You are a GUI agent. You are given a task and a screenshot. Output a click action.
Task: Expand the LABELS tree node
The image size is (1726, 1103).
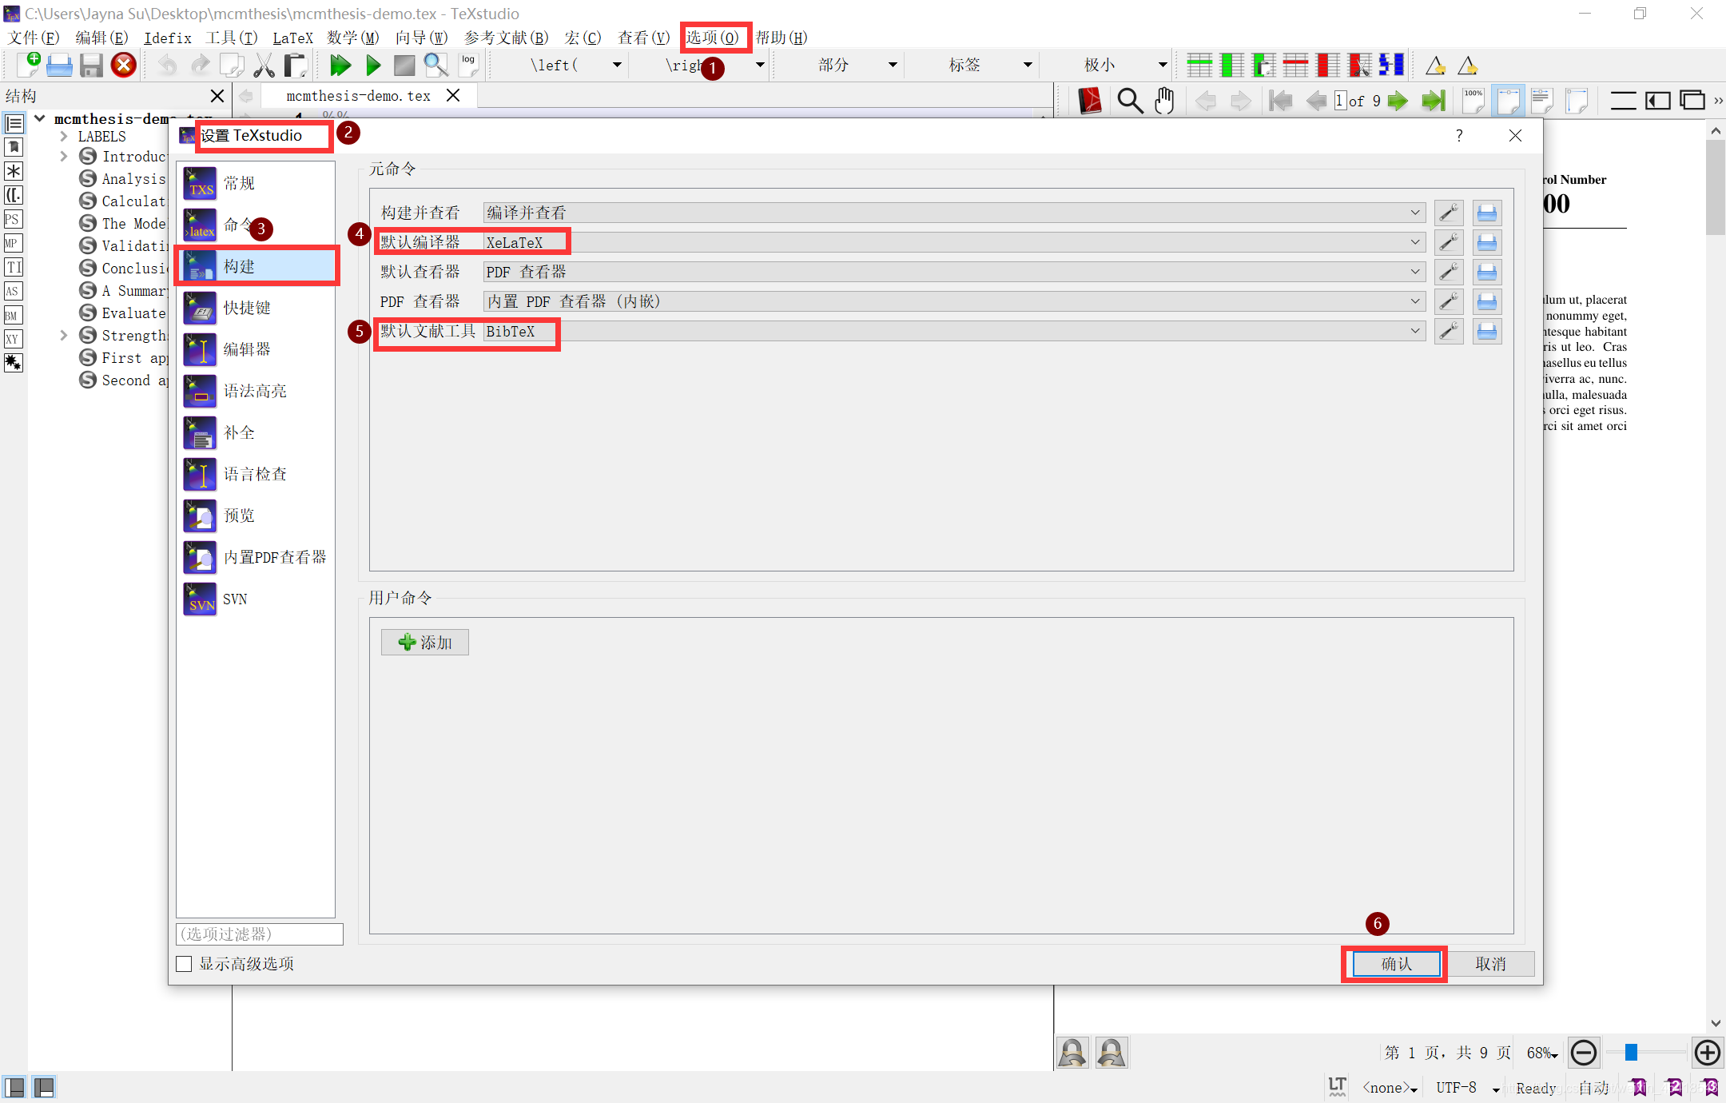64,137
